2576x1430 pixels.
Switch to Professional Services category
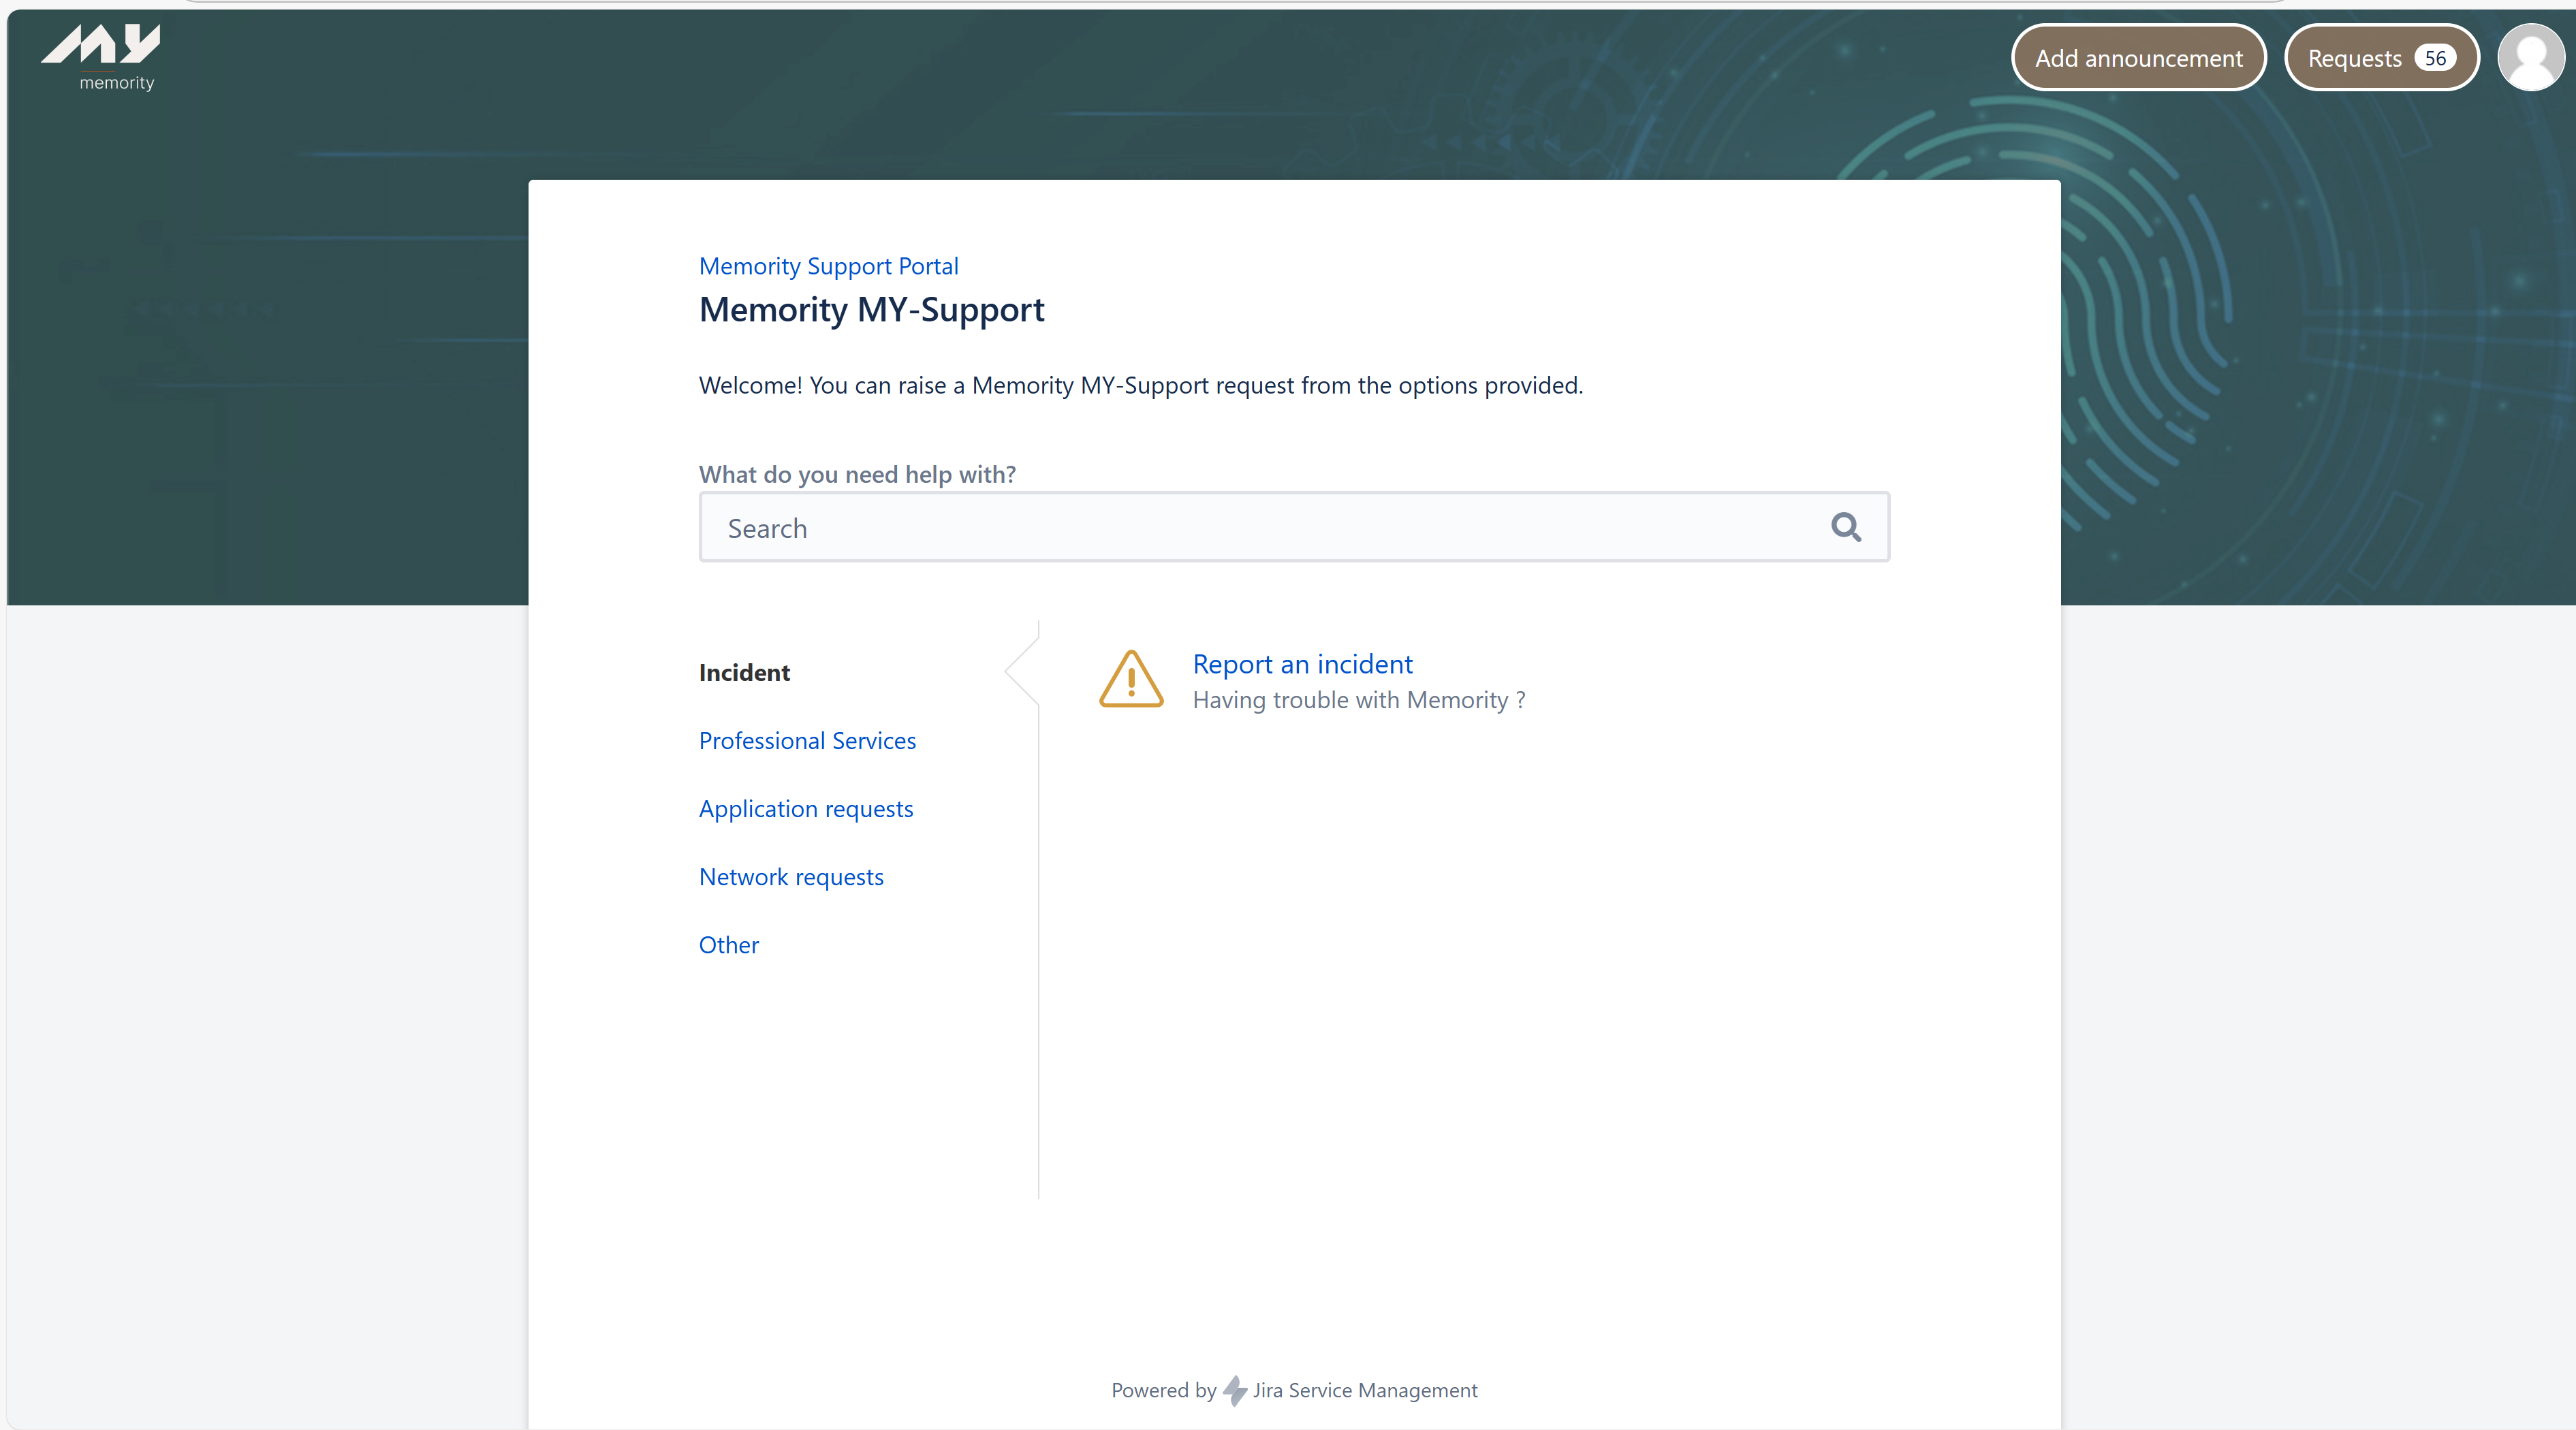(x=807, y=740)
